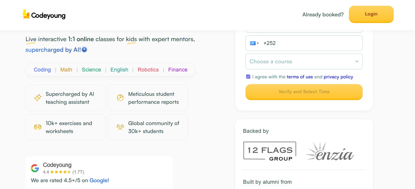Click the Codeyoung logo
Image resolution: width=415 pixels, height=189 pixels.
(x=44, y=15)
